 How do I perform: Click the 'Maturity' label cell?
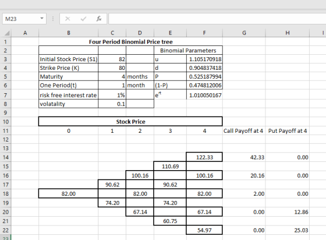click(69, 77)
